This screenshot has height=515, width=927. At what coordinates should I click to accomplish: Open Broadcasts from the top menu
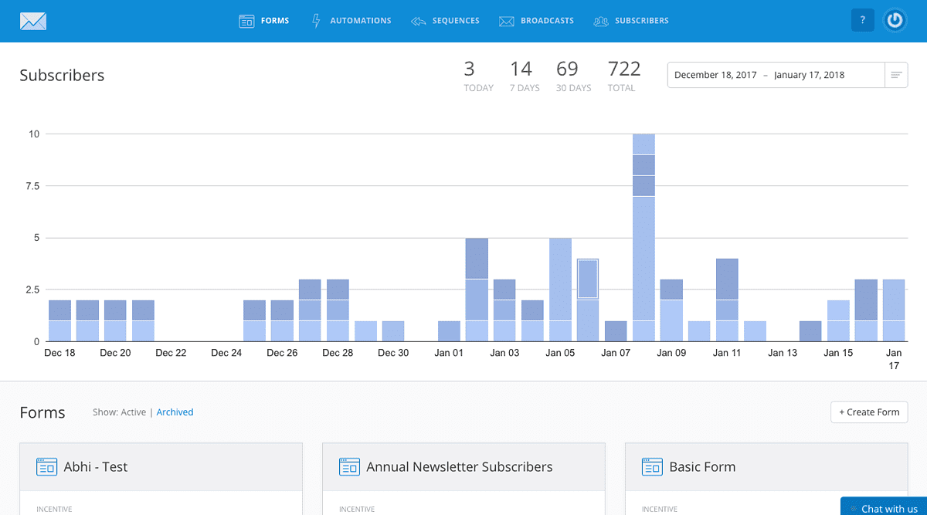pos(536,21)
